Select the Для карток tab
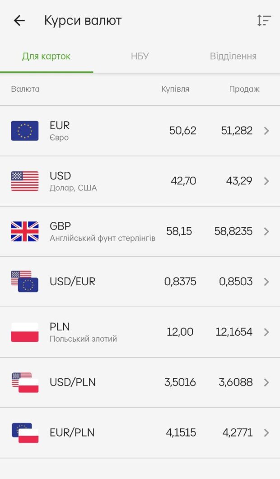This screenshot has width=280, height=479. click(x=47, y=56)
